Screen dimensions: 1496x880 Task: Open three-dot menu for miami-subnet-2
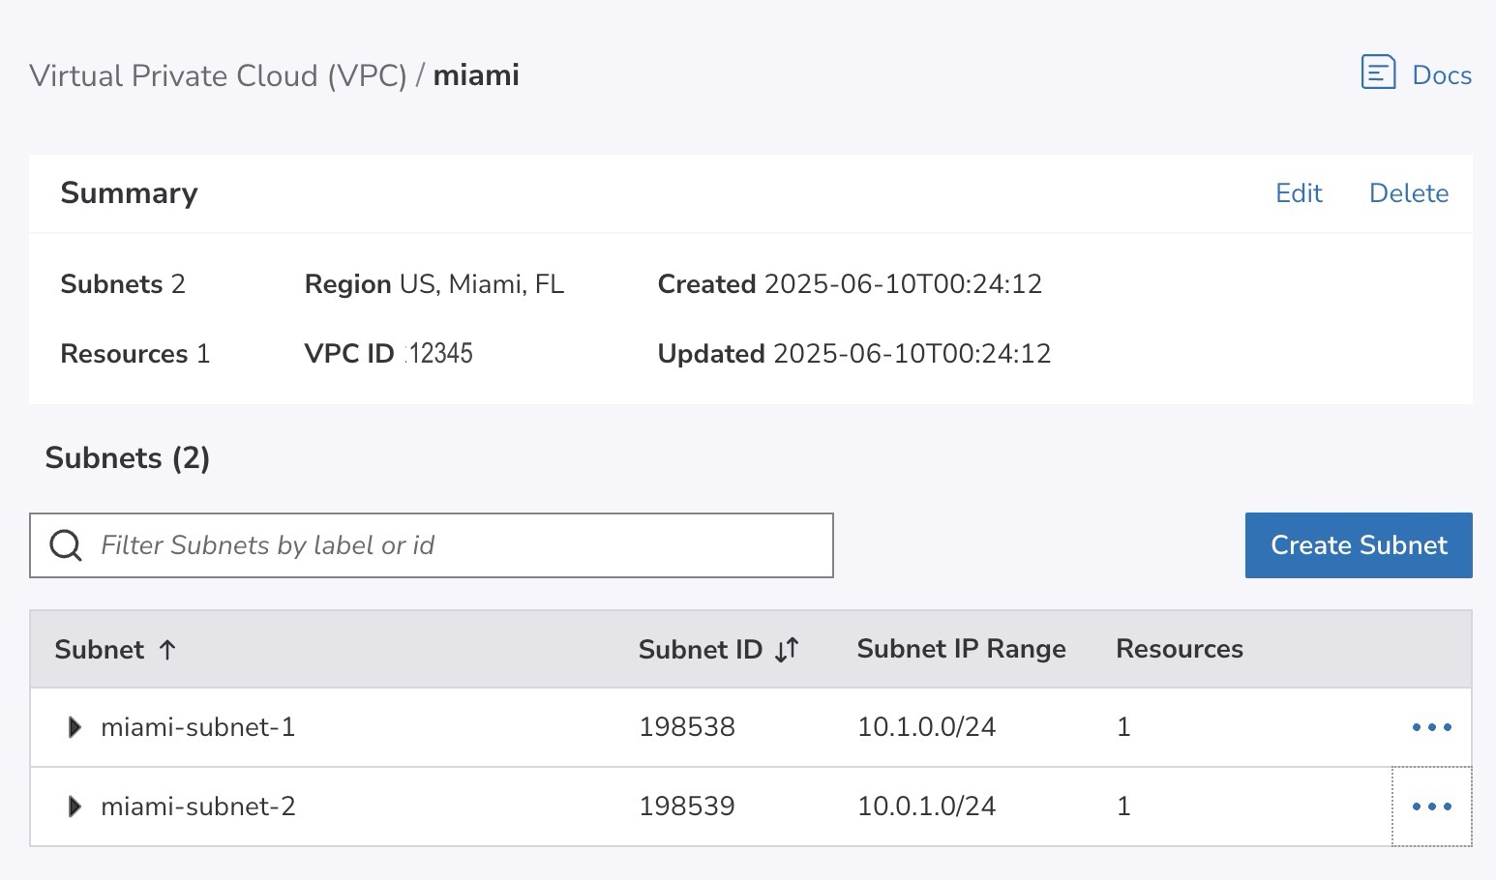point(1431,807)
